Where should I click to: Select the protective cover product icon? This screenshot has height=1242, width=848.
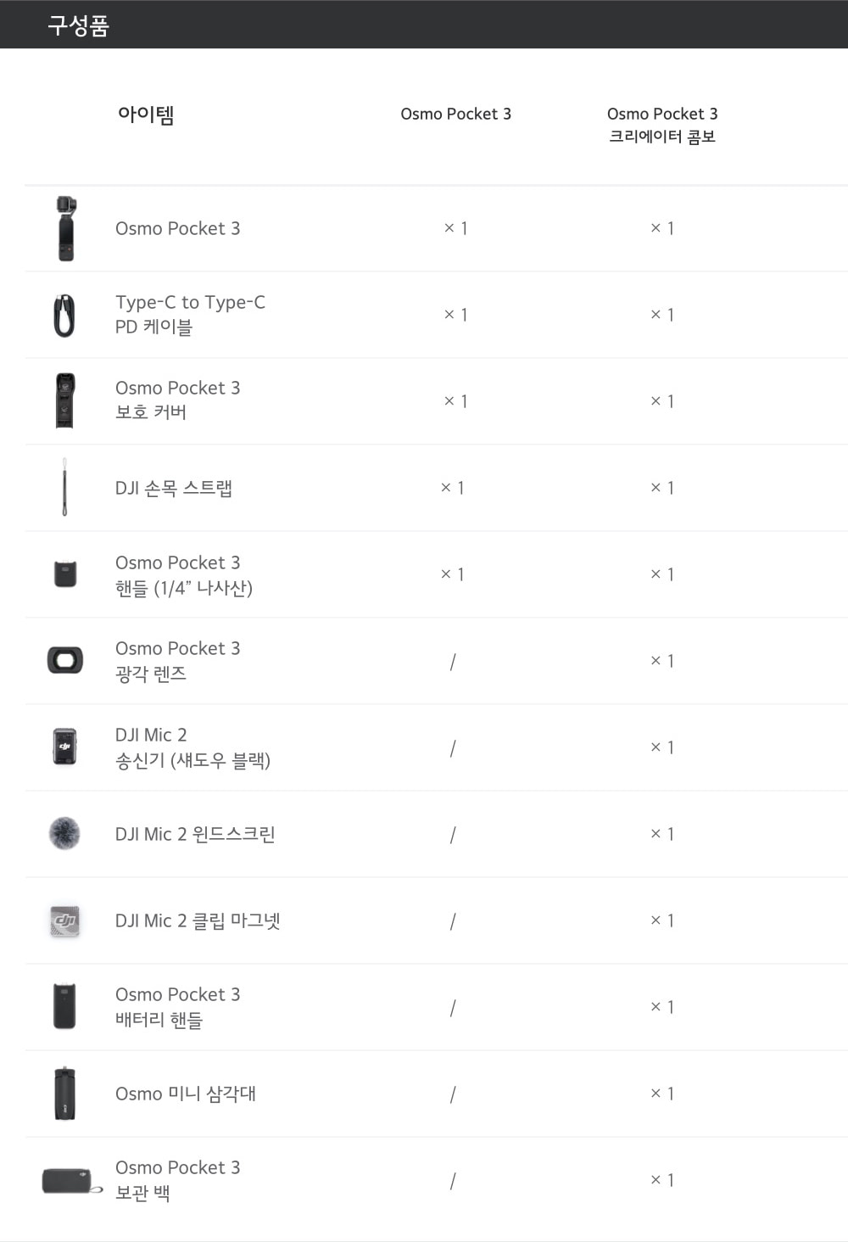tap(65, 400)
